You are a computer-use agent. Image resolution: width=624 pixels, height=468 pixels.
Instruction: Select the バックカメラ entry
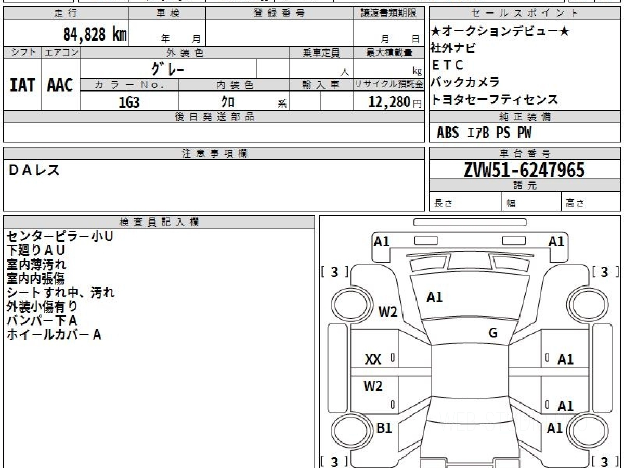pos(465,82)
